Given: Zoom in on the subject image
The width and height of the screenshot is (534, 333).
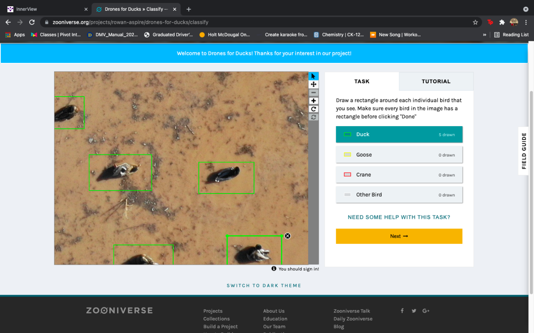Looking at the screenshot, I should tap(313, 101).
